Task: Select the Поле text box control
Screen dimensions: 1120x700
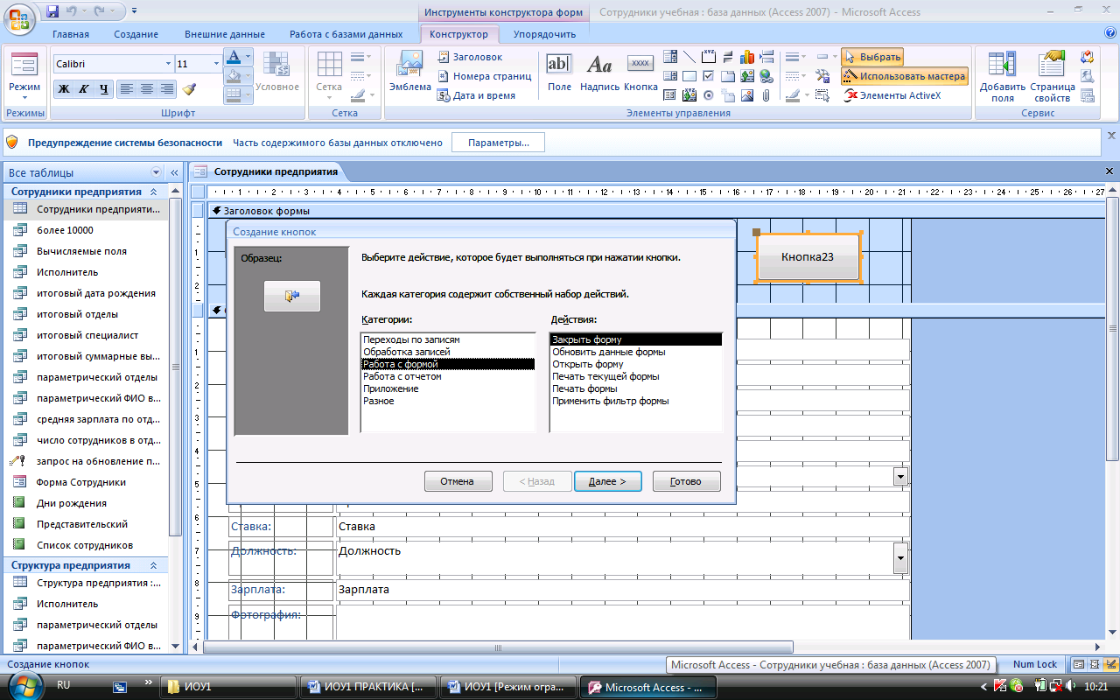Action: [x=559, y=72]
